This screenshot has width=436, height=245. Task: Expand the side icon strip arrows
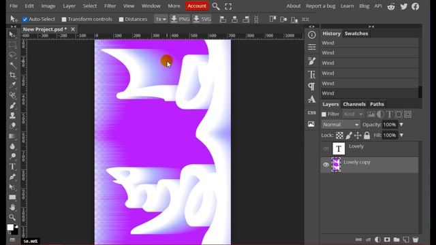[x=312, y=27]
